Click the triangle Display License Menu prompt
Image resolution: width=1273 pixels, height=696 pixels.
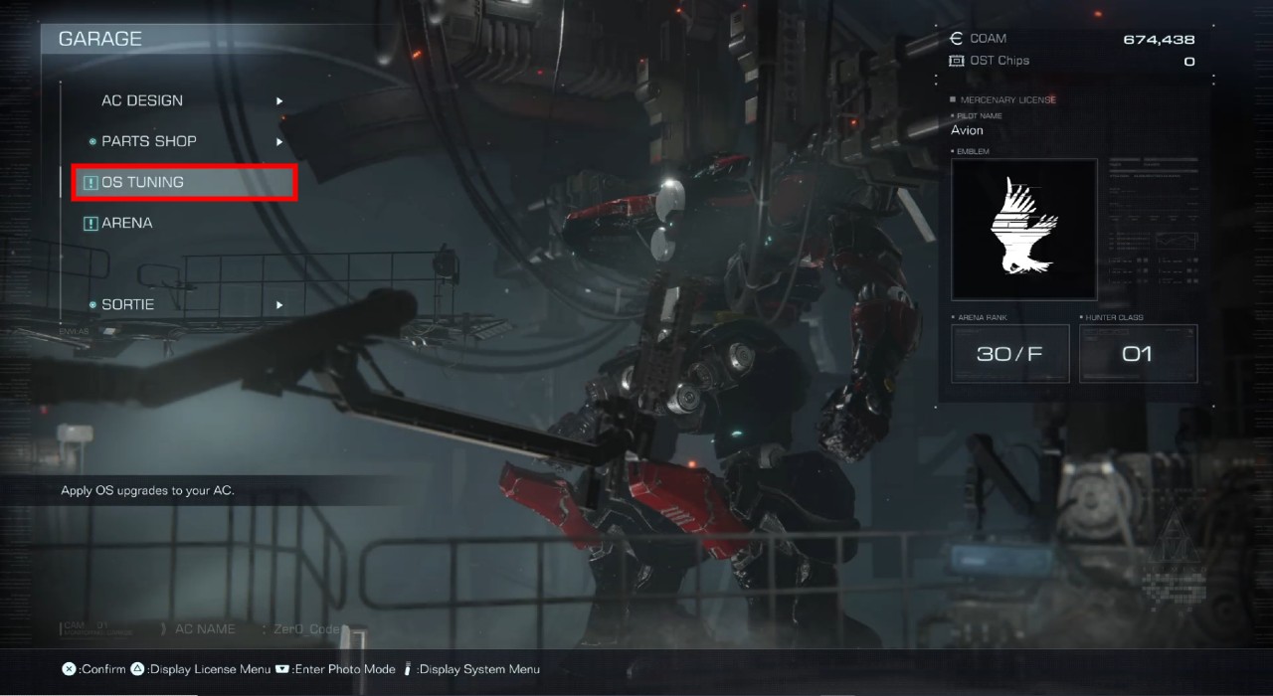point(137,669)
